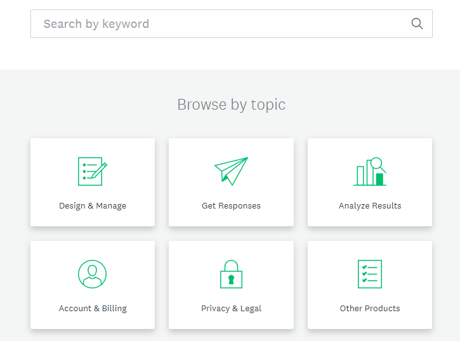The height and width of the screenshot is (341, 460).
Task: Click the Other Products checklist icon
Action: pos(370,274)
